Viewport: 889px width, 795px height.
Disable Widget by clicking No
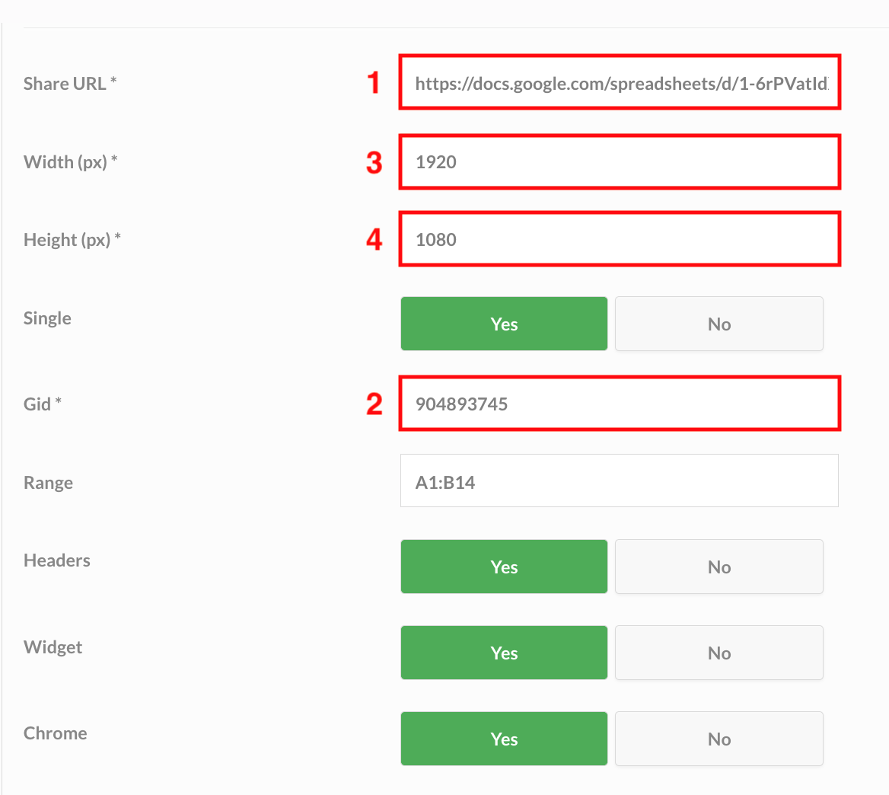pos(719,653)
